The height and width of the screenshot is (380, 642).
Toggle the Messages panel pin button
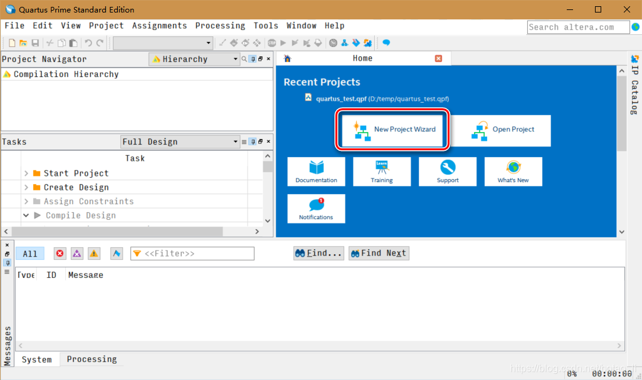coord(7,262)
